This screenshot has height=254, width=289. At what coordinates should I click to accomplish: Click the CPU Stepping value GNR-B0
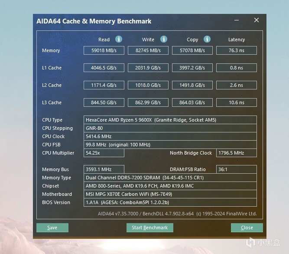click(170, 128)
